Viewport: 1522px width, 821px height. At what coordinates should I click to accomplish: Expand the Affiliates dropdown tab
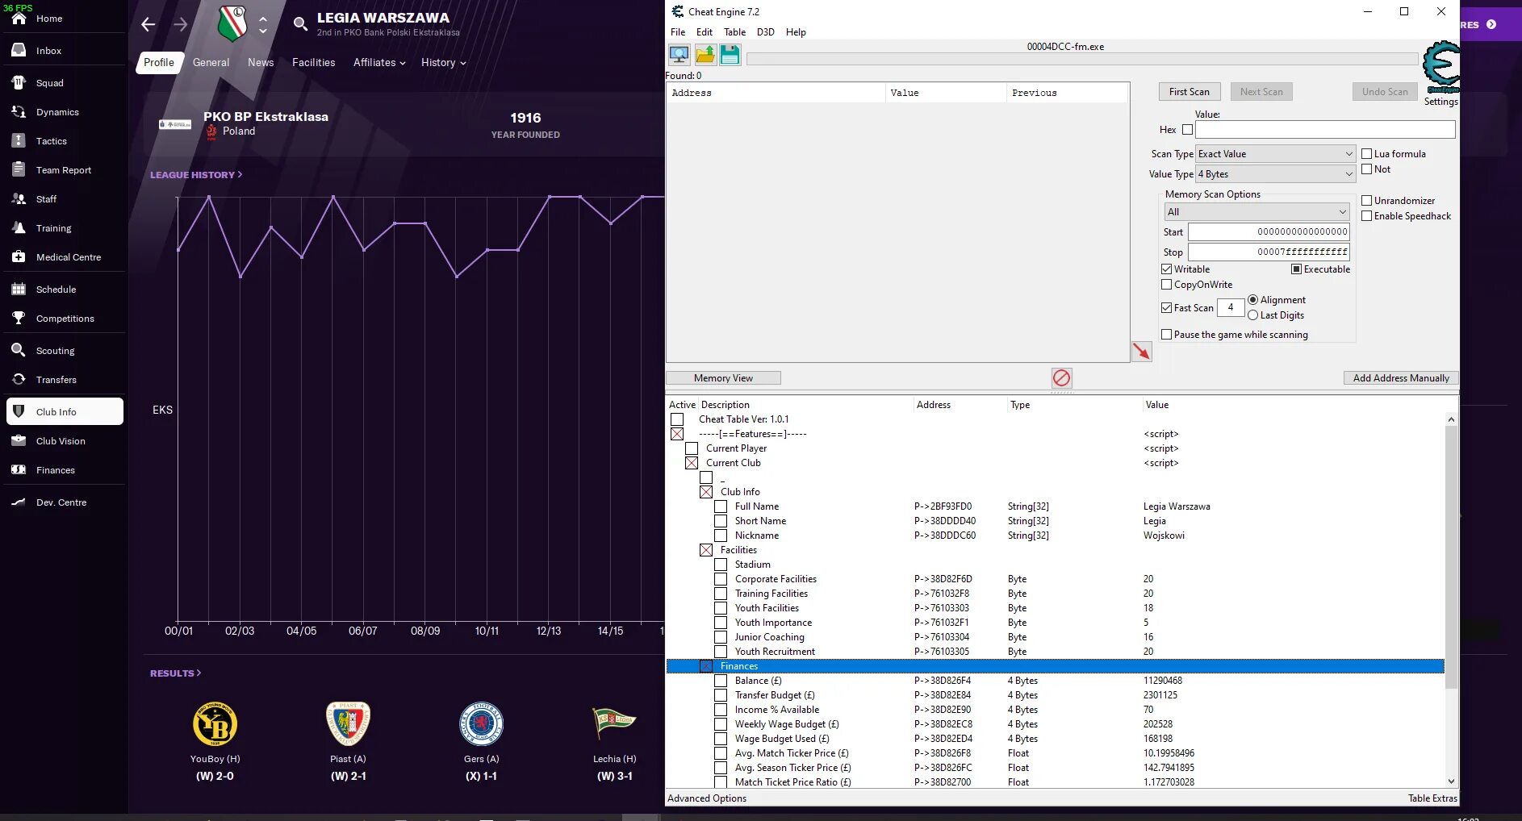click(379, 62)
